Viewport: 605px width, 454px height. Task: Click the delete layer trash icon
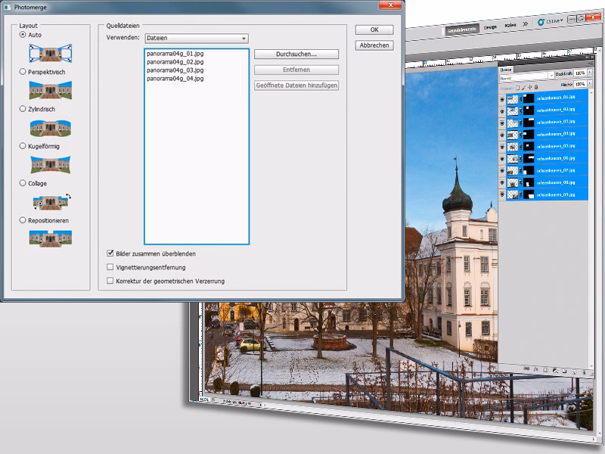coord(584,373)
